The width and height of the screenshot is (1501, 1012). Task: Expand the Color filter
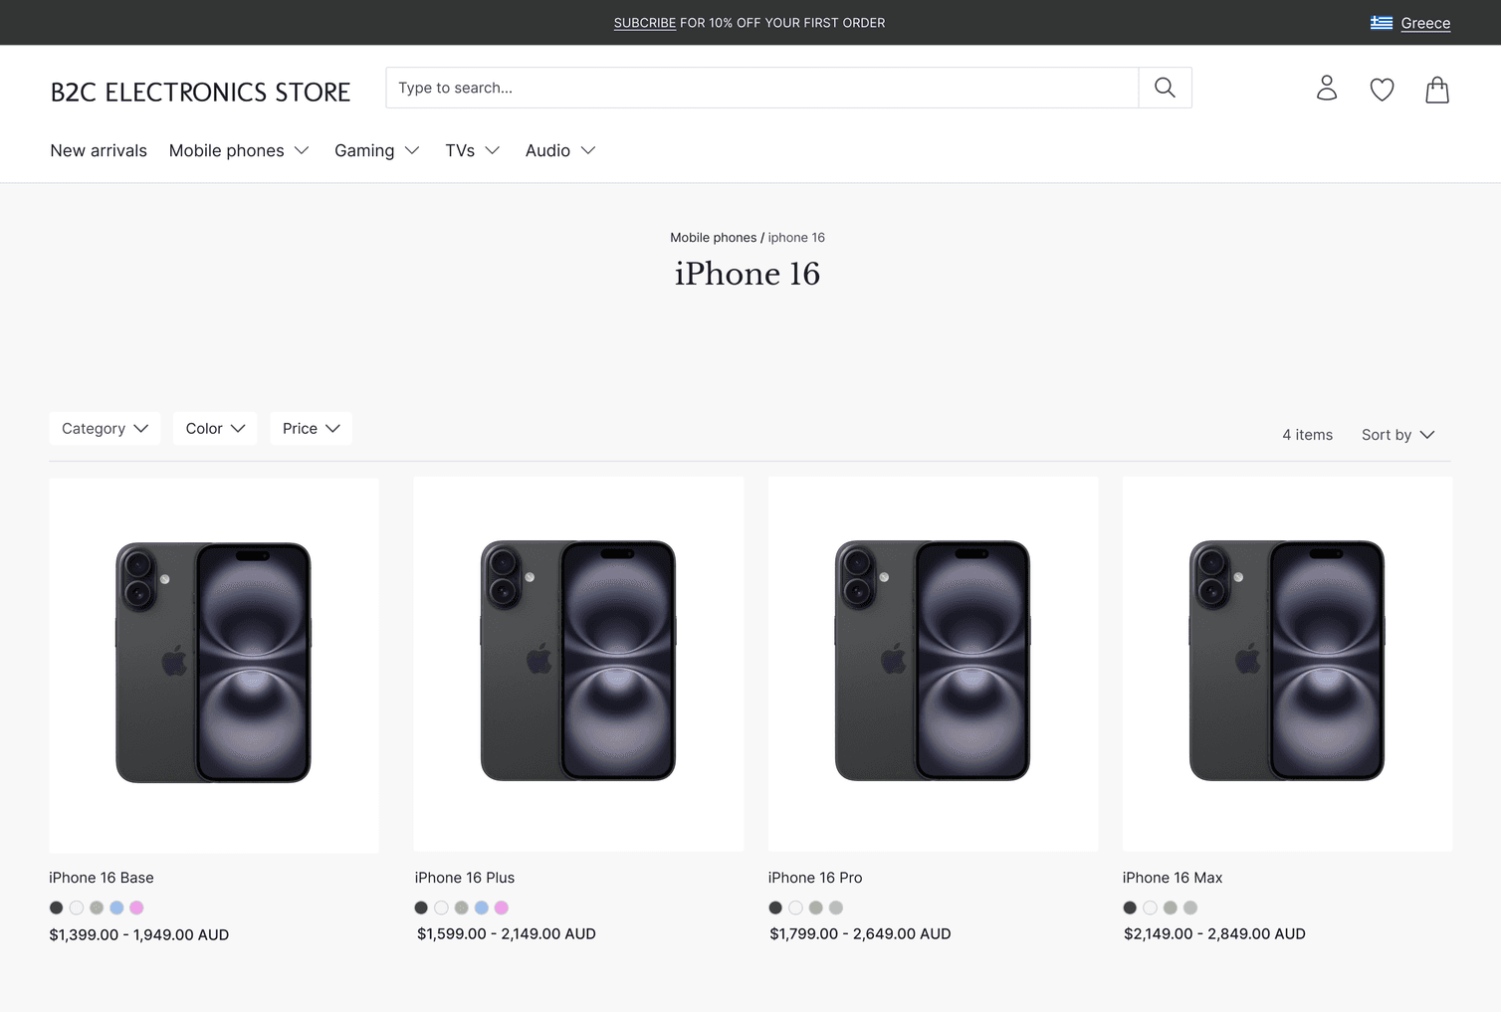[x=215, y=428]
